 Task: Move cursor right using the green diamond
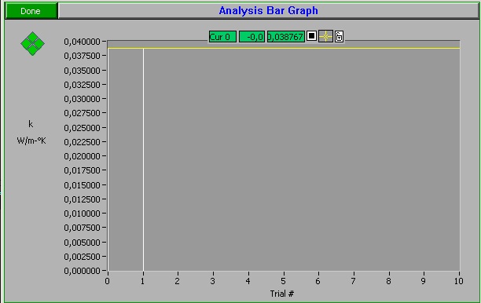(39, 44)
